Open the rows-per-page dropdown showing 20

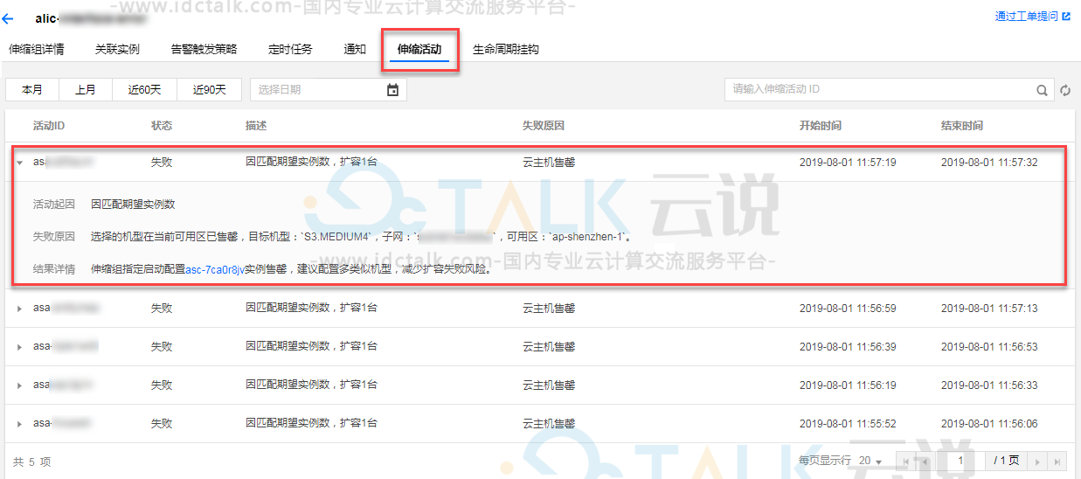(x=870, y=461)
